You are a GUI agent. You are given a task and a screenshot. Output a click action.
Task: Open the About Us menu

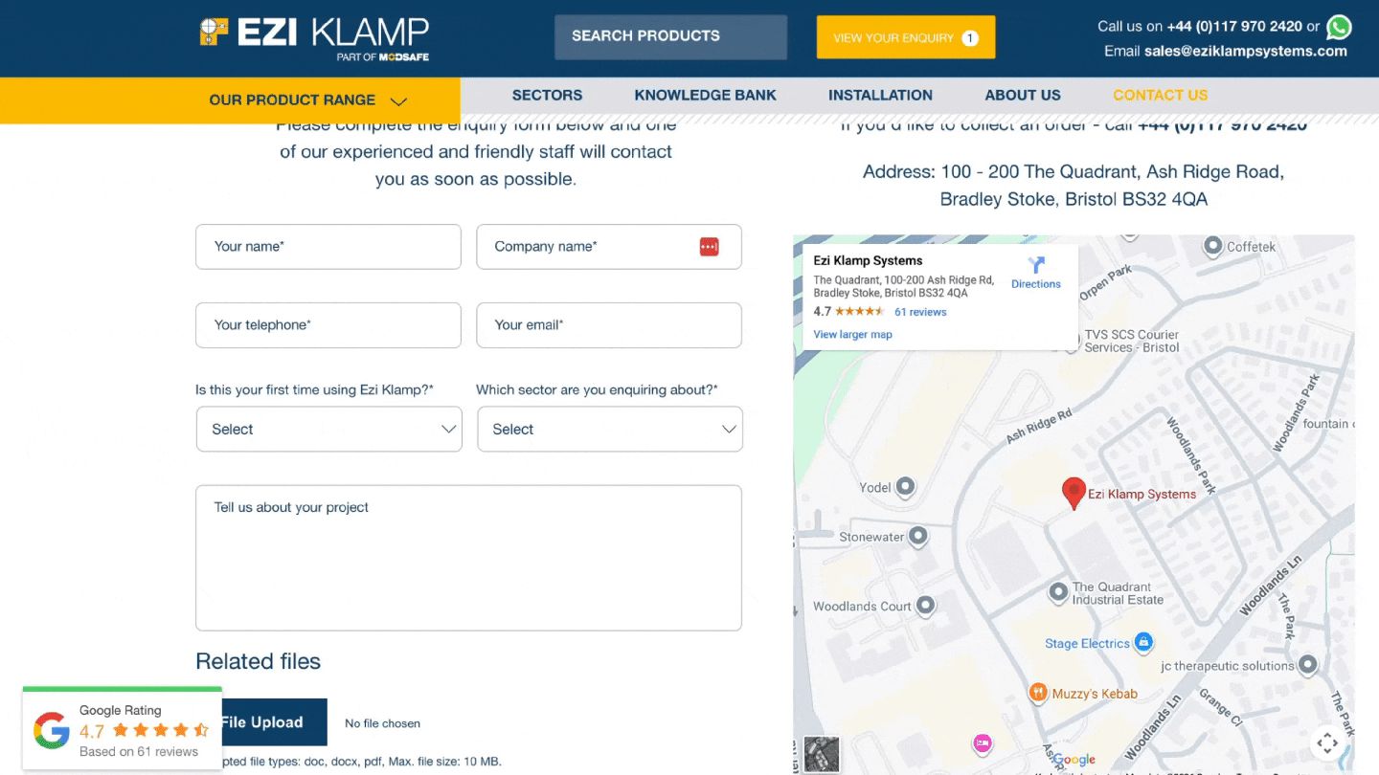click(1023, 95)
